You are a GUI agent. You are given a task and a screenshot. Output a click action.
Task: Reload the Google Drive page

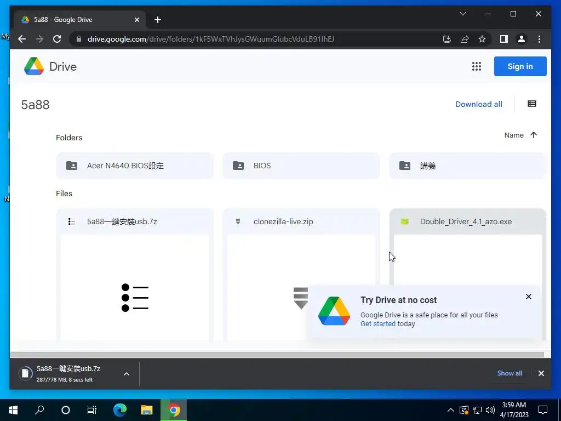click(x=57, y=39)
